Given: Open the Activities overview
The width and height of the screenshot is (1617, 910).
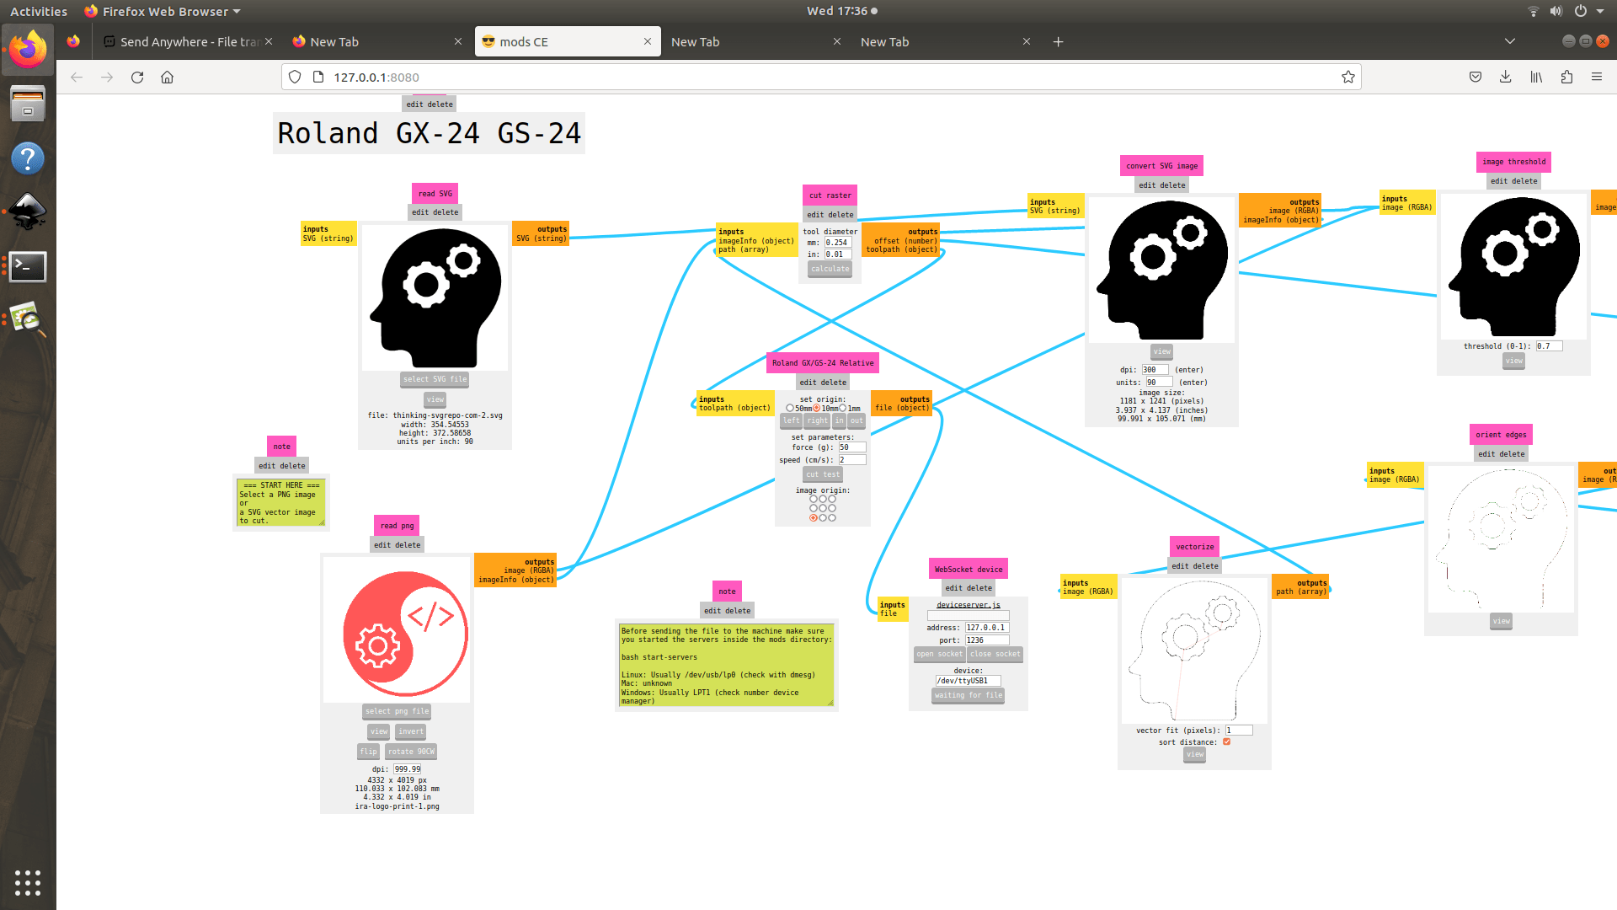Looking at the screenshot, I should pyautogui.click(x=39, y=11).
